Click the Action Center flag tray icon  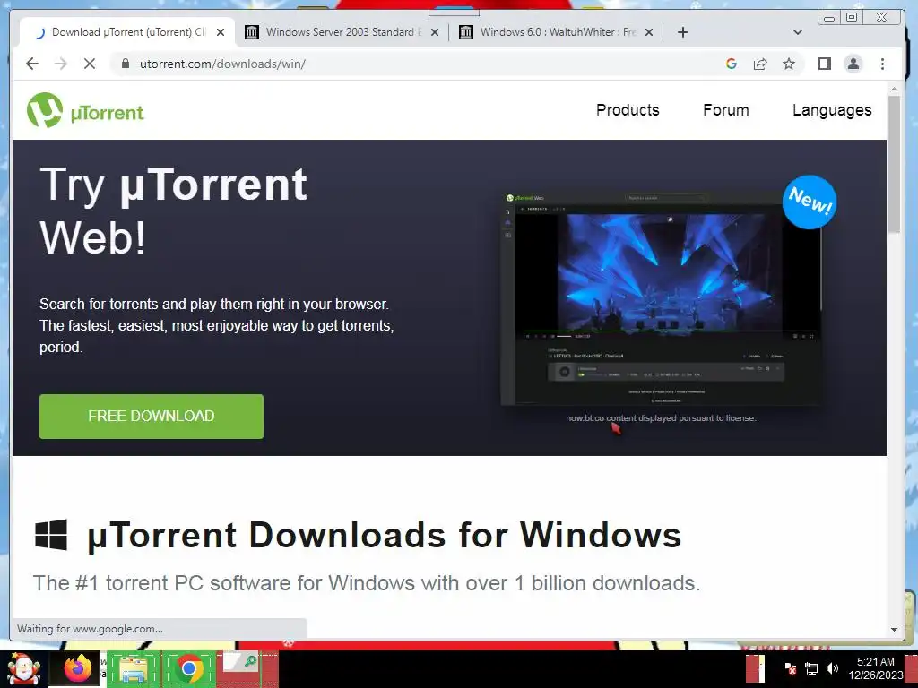(x=789, y=668)
